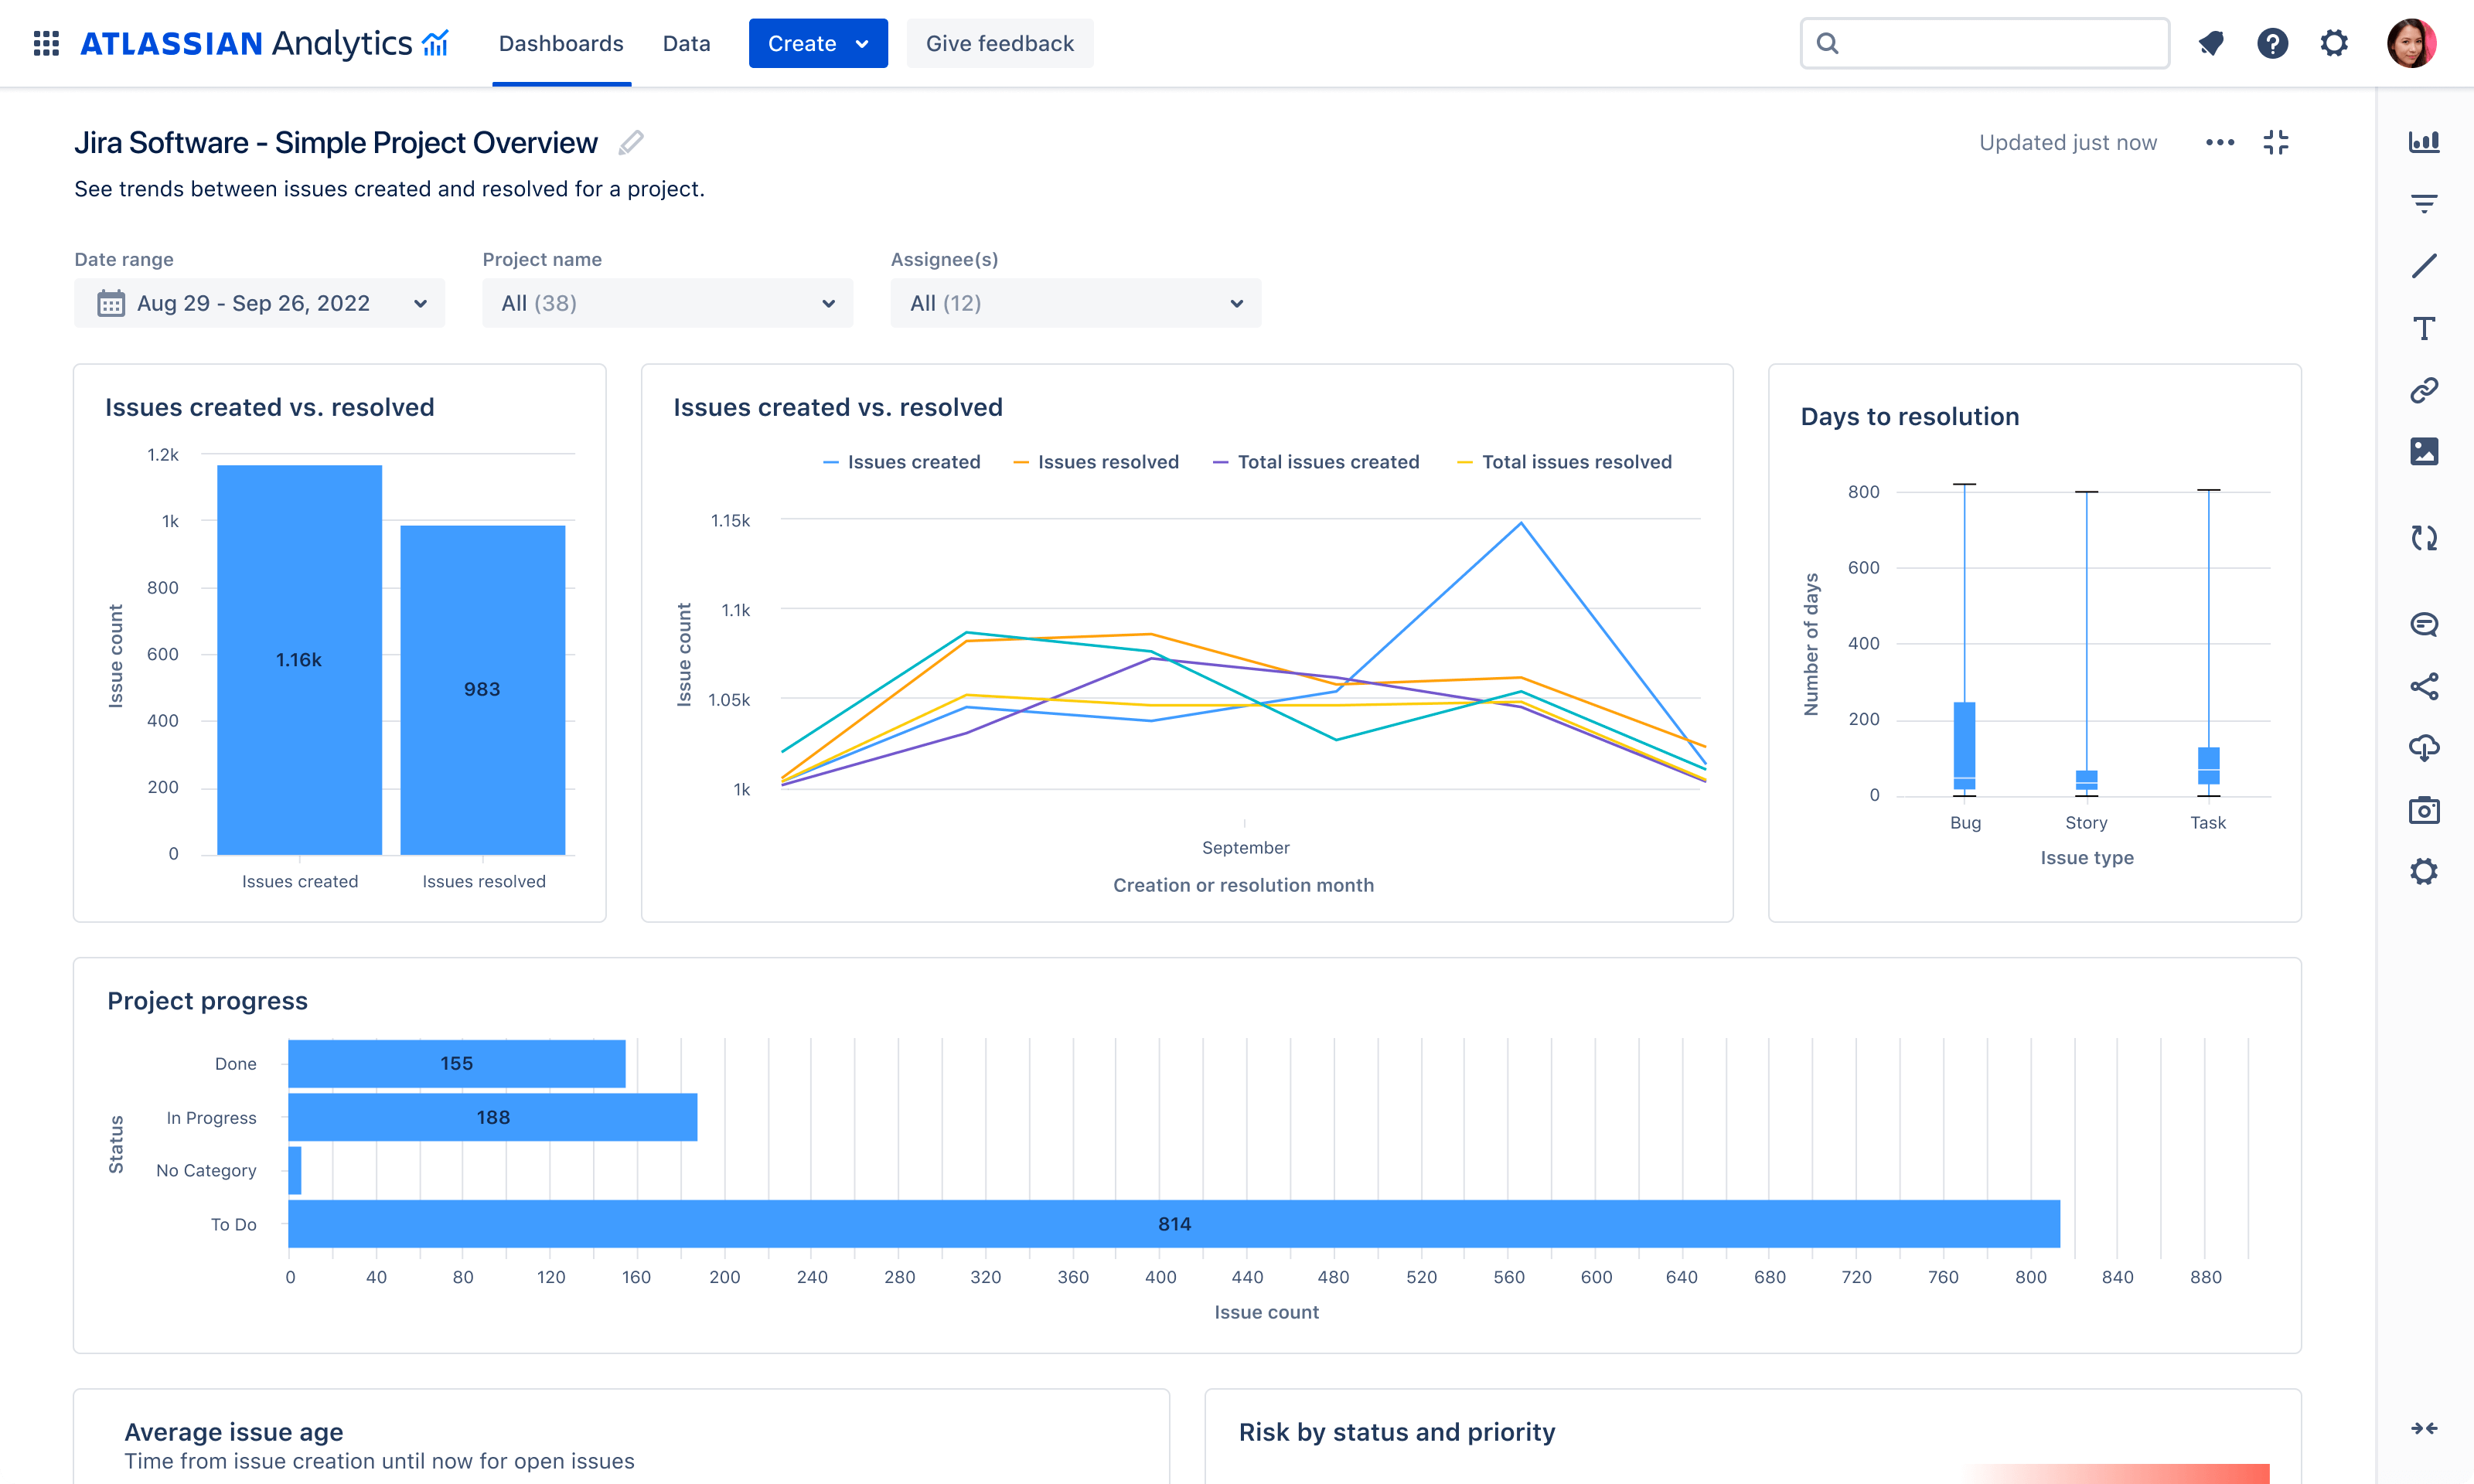Click the Create button

[x=816, y=43]
